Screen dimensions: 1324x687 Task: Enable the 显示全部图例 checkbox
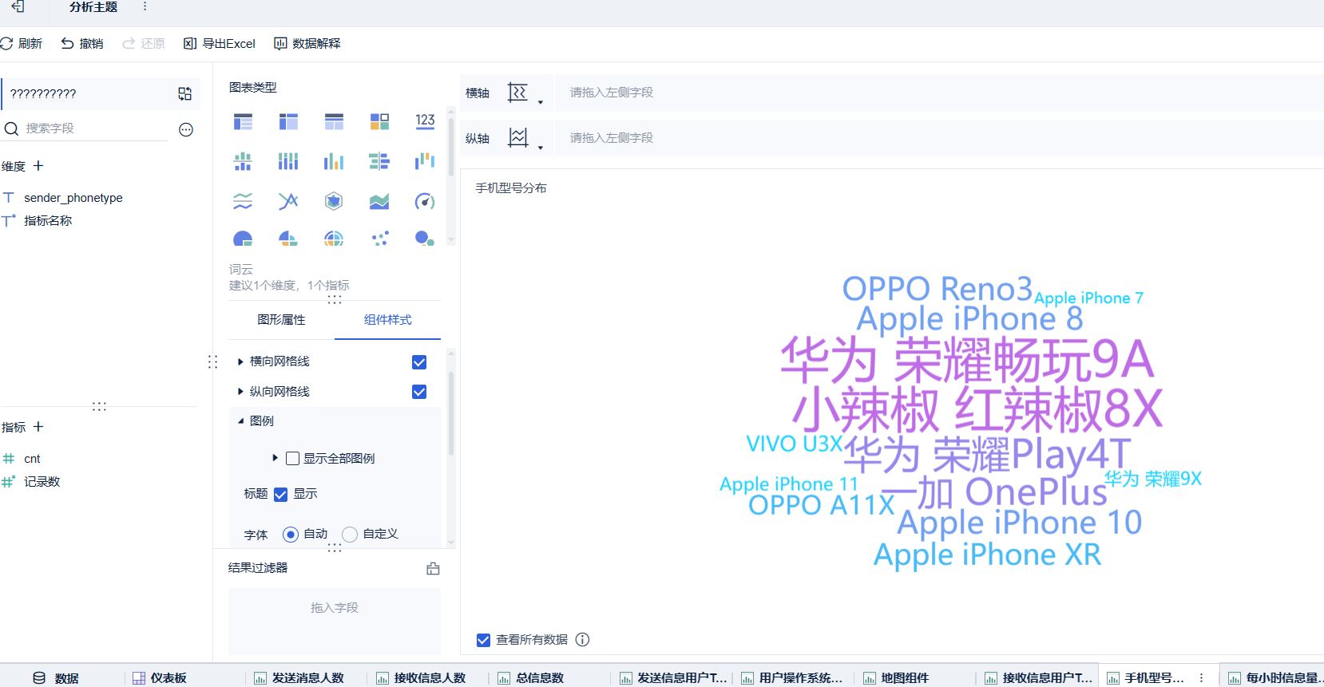point(293,458)
